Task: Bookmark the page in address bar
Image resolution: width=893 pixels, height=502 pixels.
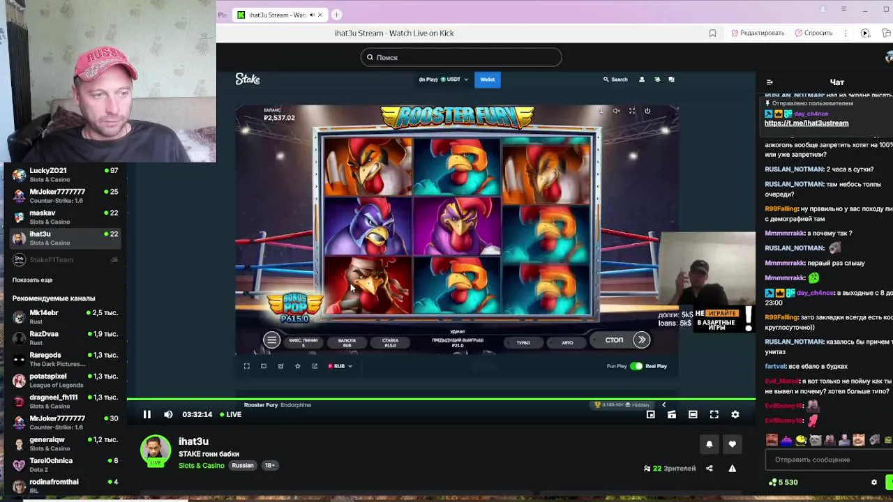Action: (x=712, y=33)
